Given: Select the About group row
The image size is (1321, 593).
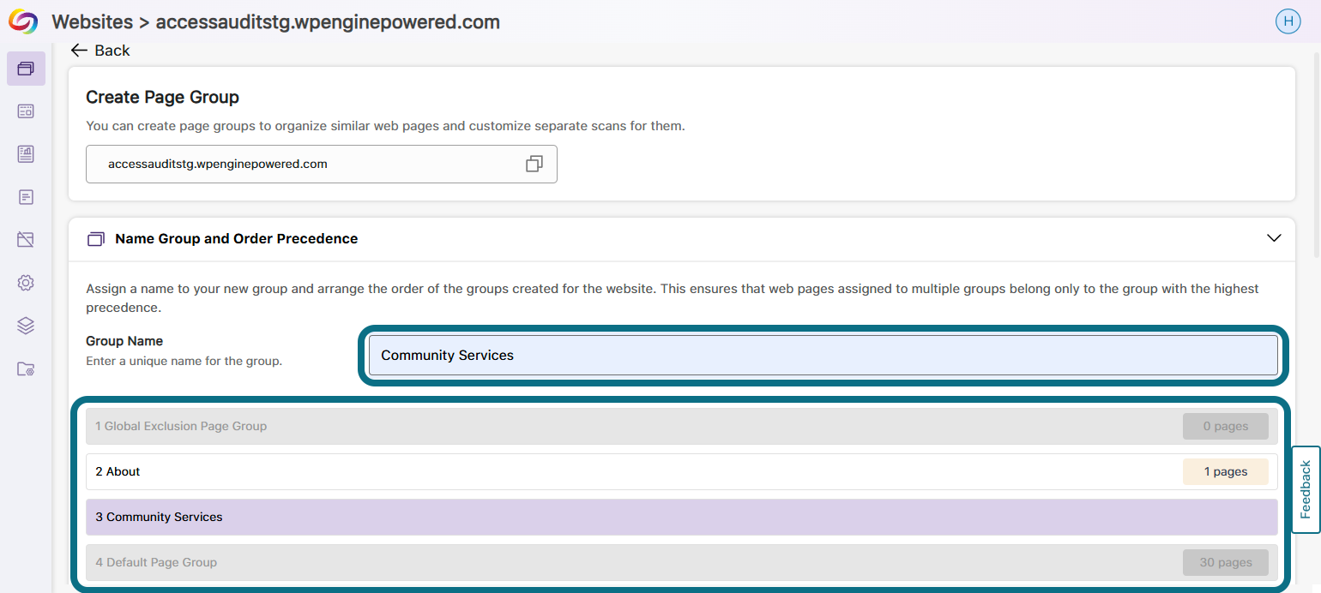Looking at the screenshot, I should (x=682, y=471).
